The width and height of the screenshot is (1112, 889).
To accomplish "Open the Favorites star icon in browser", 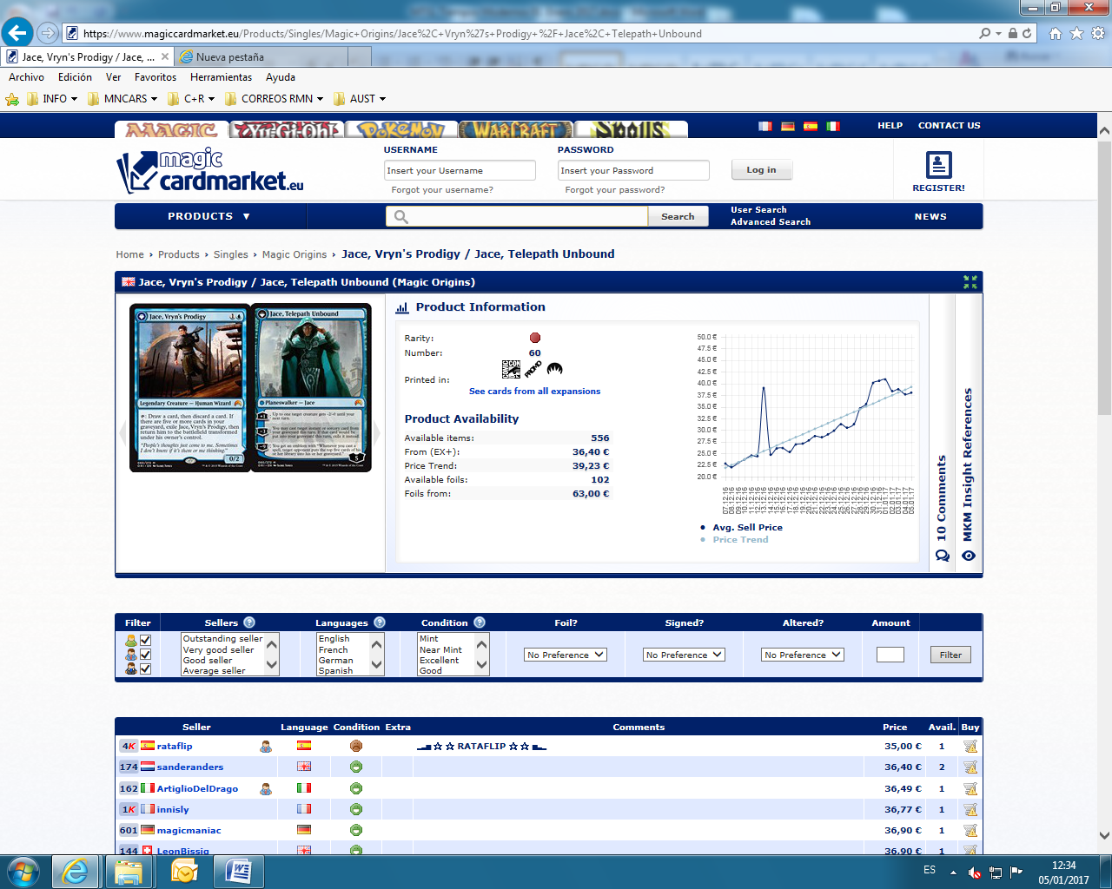I will [x=1076, y=33].
